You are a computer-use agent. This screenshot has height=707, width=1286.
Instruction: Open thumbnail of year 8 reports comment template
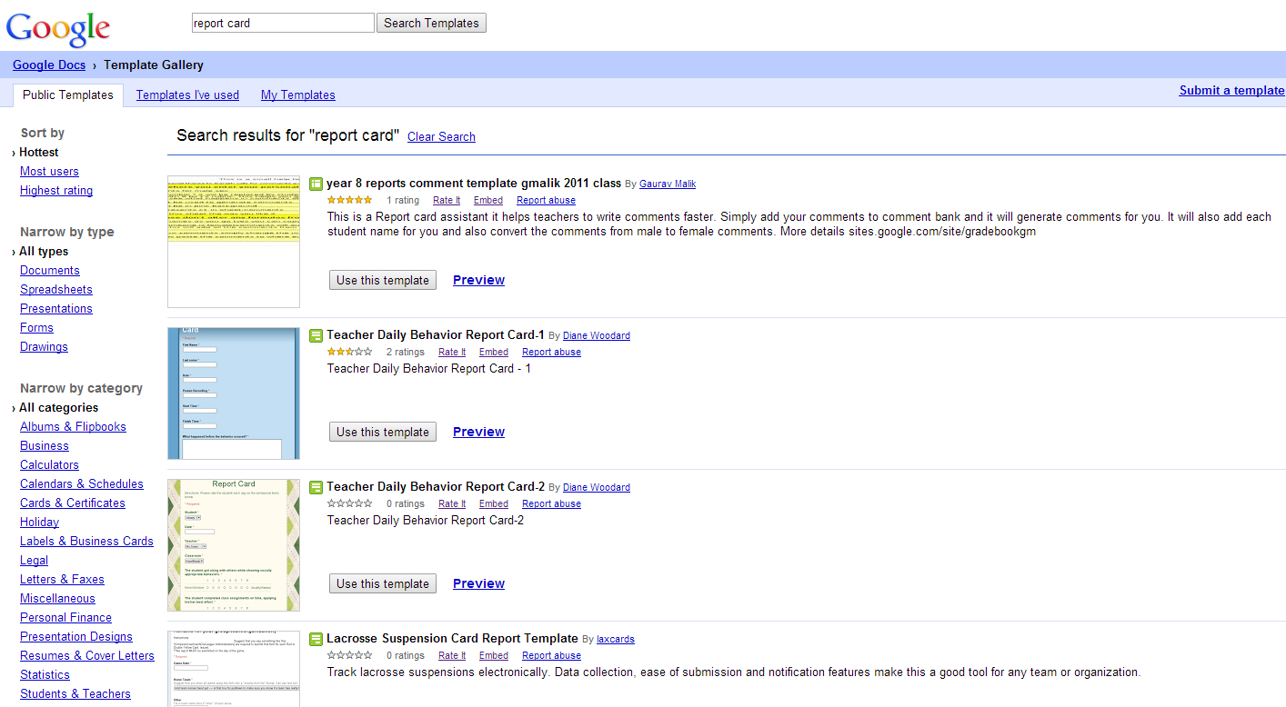pos(234,242)
